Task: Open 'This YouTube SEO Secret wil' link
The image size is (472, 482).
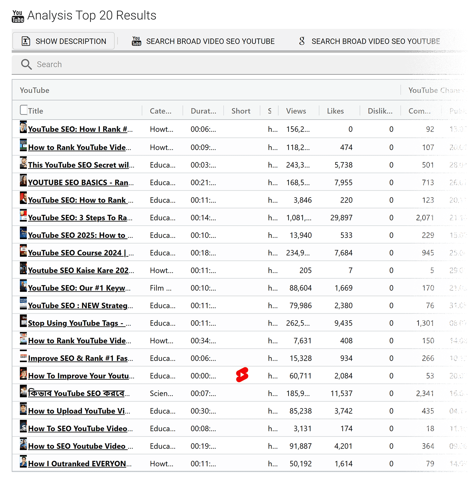Action: (x=81, y=165)
